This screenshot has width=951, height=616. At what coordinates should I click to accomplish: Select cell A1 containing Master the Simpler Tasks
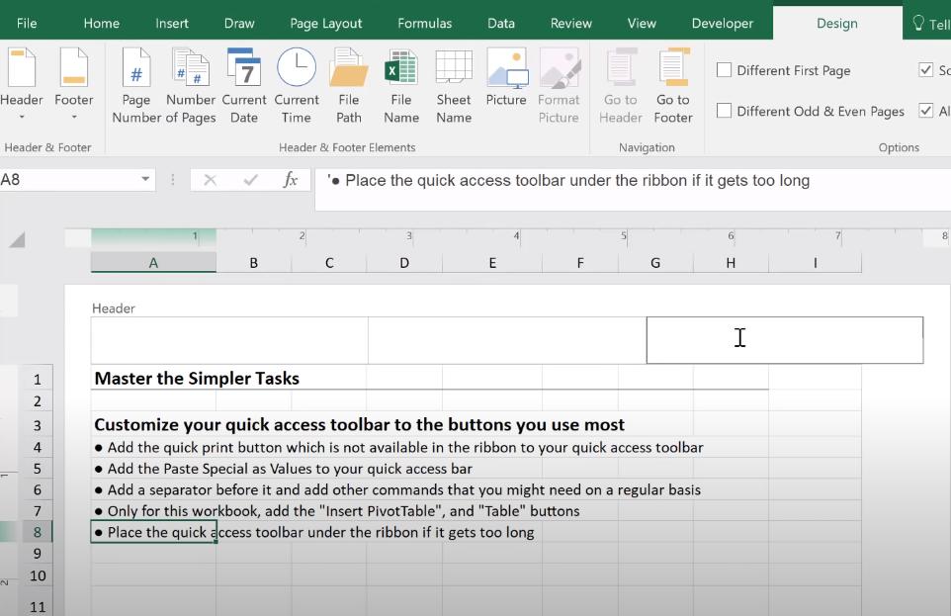pos(153,378)
